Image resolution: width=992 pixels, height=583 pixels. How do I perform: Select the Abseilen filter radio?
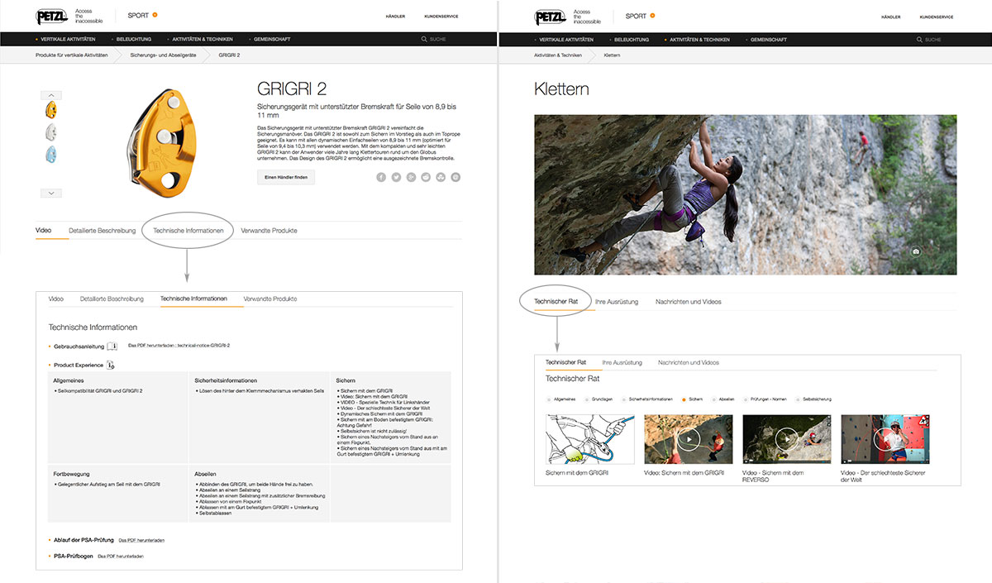click(x=714, y=399)
